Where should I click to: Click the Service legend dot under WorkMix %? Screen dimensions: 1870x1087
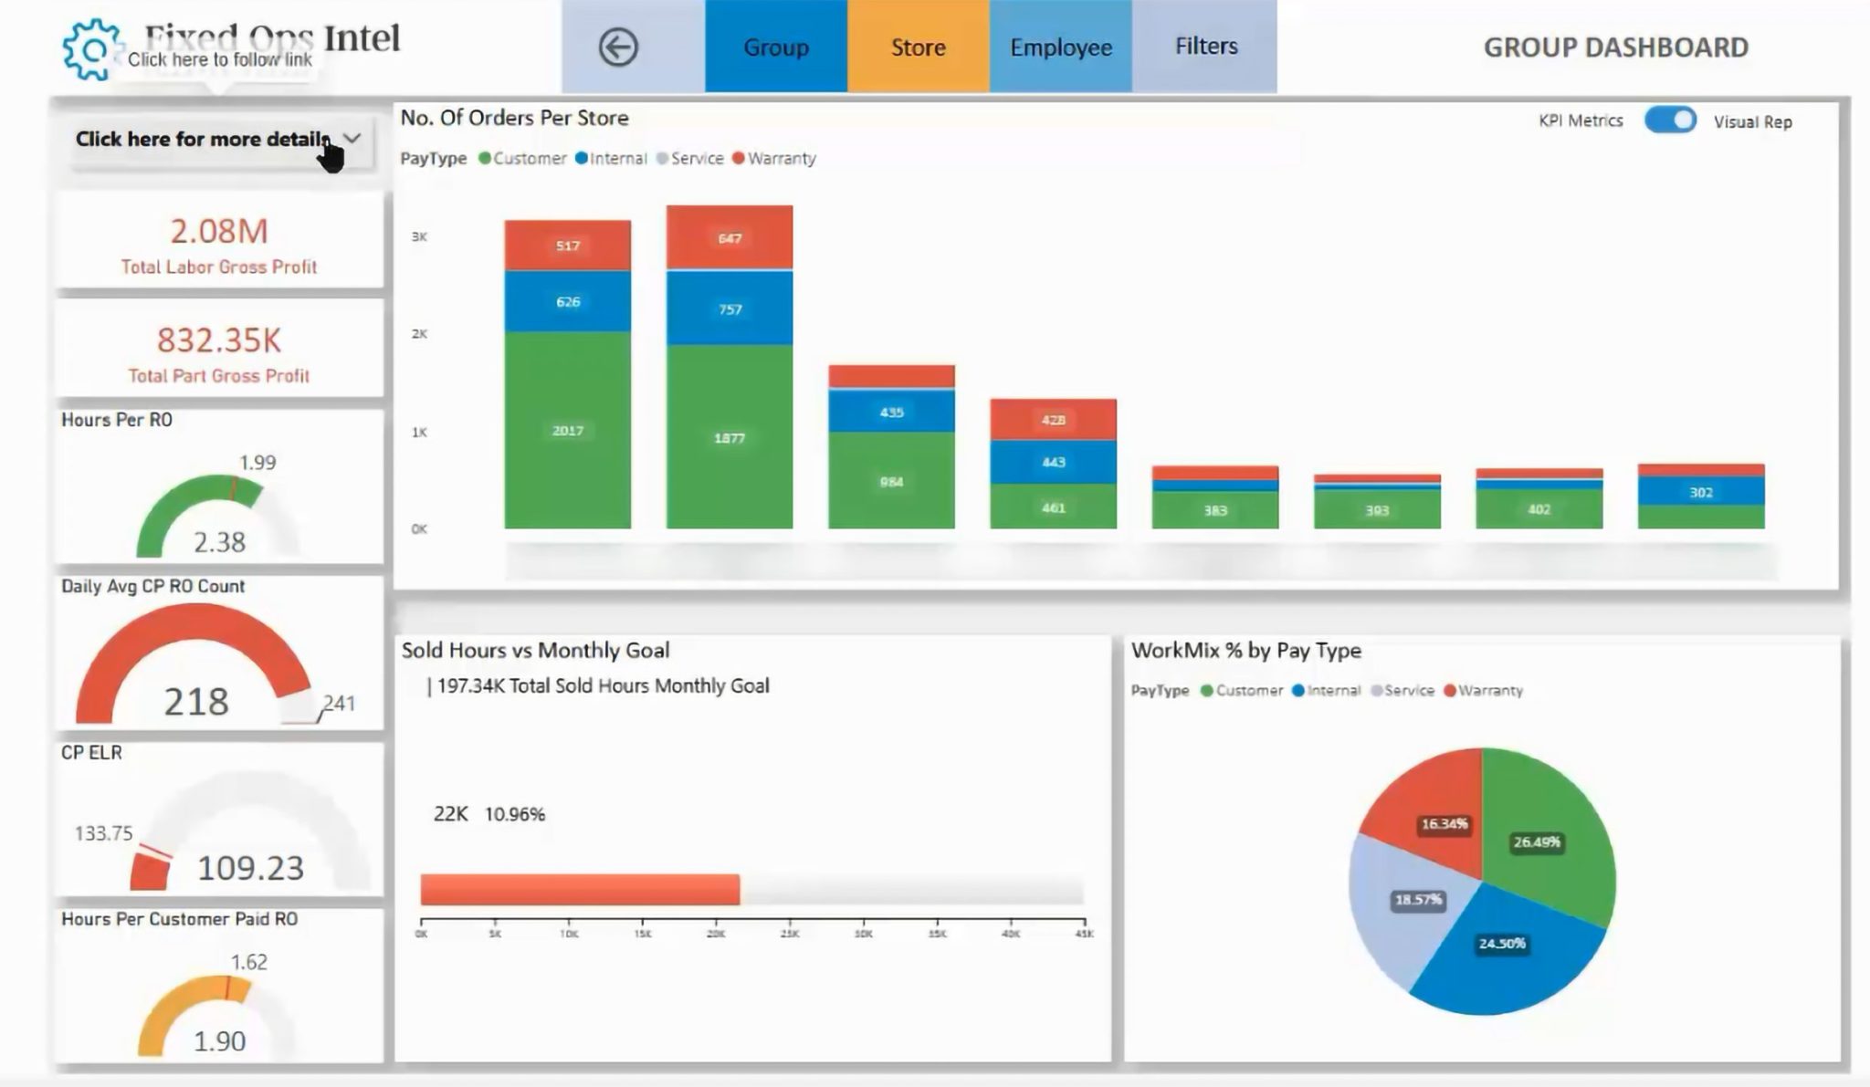click(x=1375, y=691)
